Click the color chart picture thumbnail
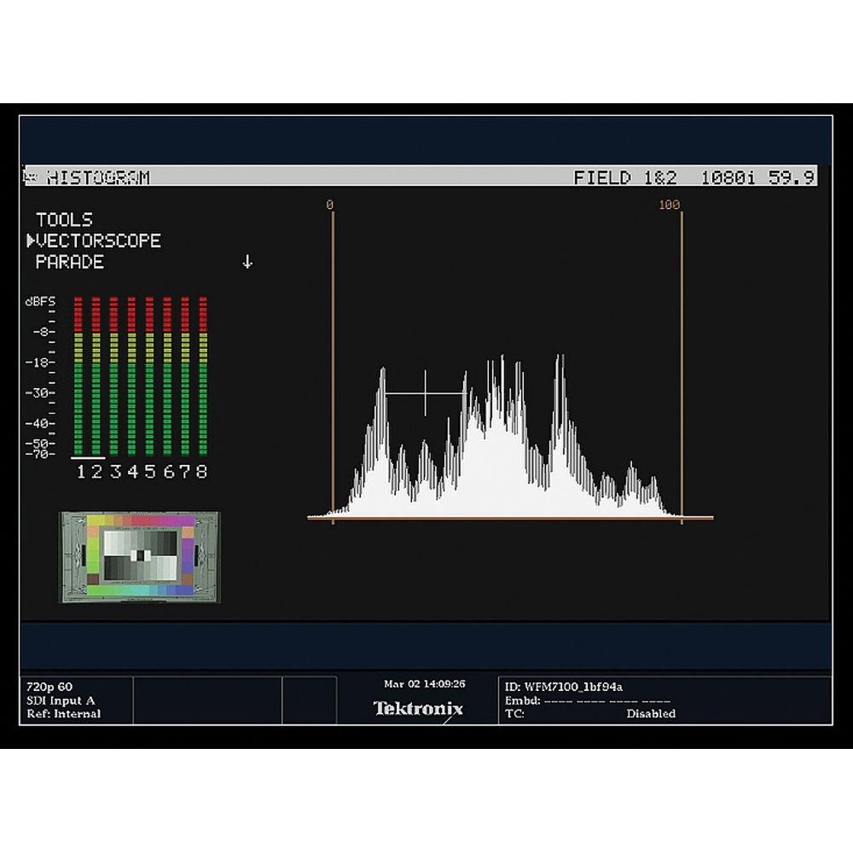This screenshot has height=853, width=853. pyautogui.click(x=139, y=554)
